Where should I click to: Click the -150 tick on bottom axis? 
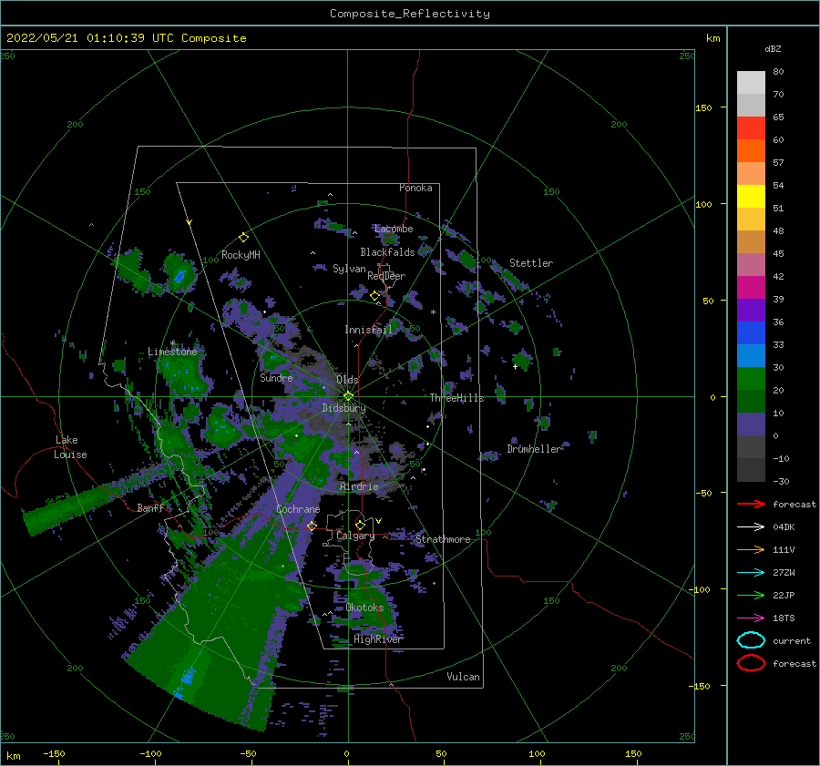pyautogui.click(x=54, y=753)
